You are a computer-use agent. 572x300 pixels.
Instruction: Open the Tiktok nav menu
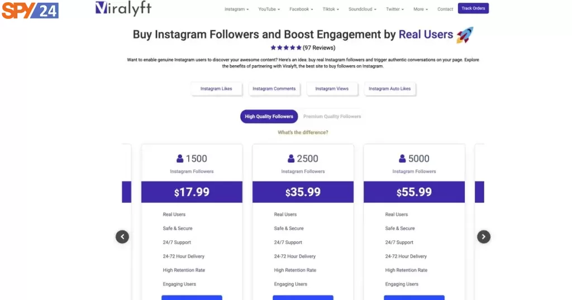point(331,9)
